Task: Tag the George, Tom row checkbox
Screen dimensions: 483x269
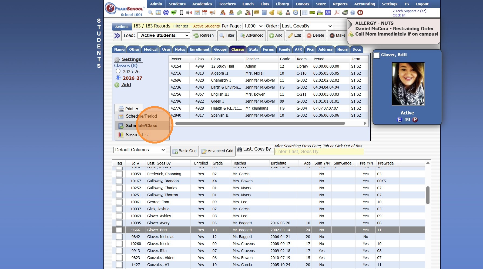Action: (119, 202)
